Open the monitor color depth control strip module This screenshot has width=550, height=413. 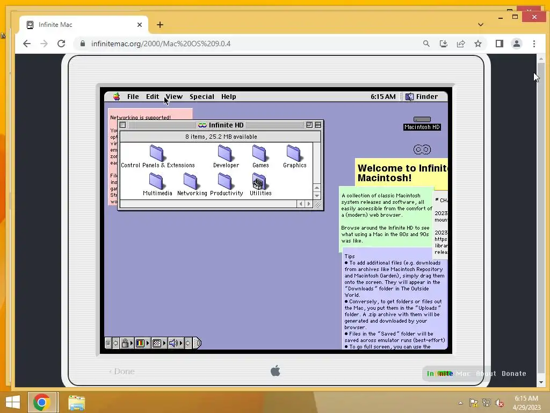point(142,343)
